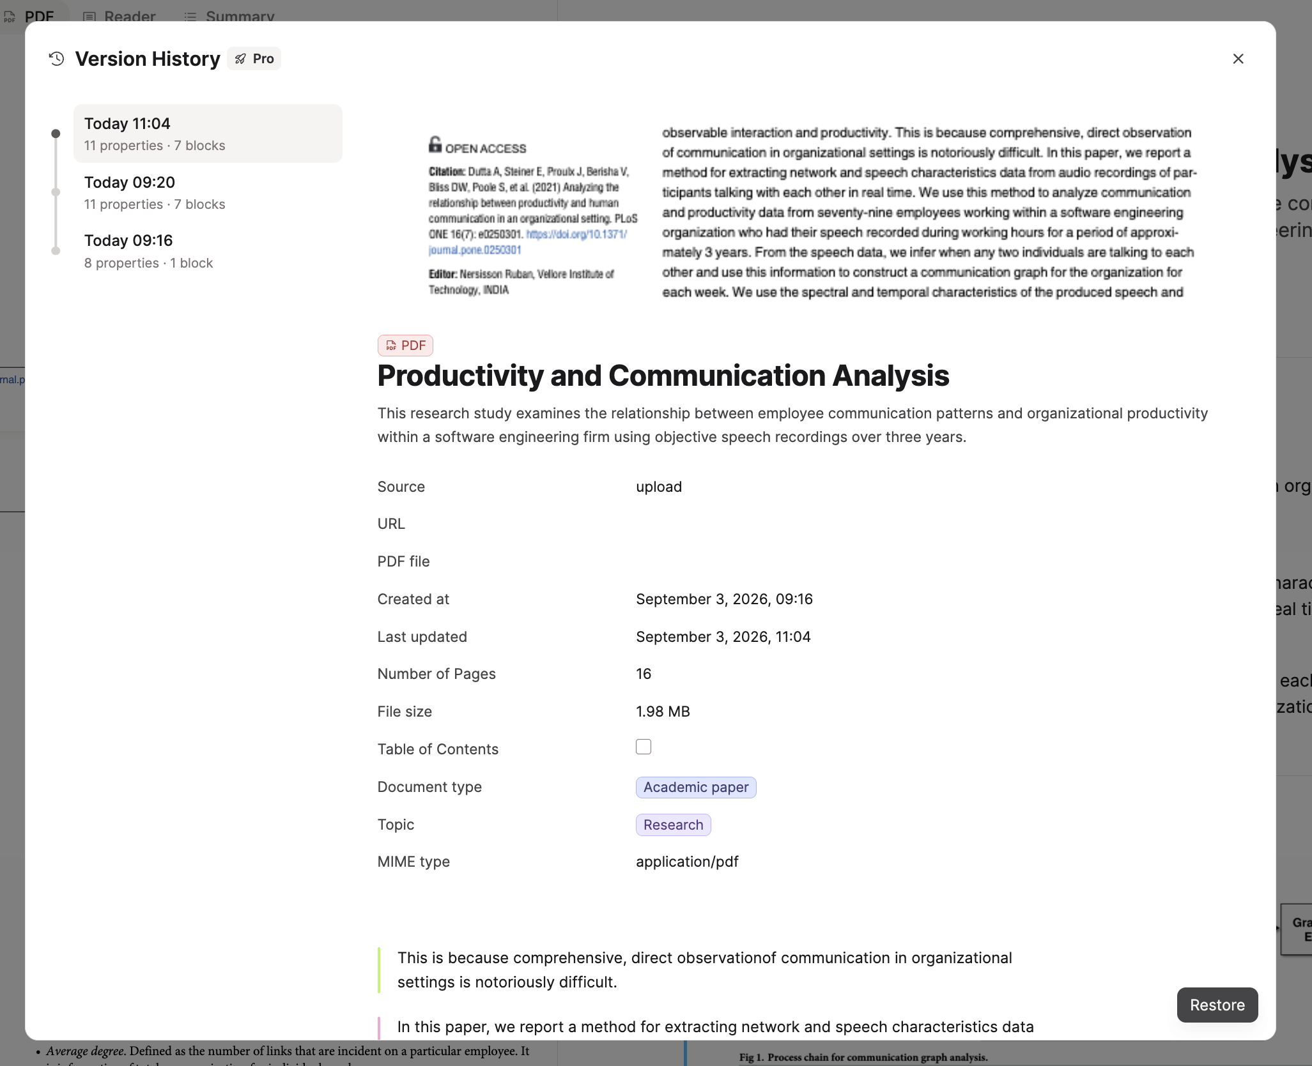Restore the selected version
Viewport: 1312px width, 1066px height.
(x=1217, y=1005)
